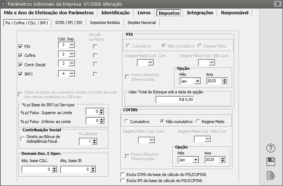Open the Simples Nacional subtab

[x=141, y=23]
